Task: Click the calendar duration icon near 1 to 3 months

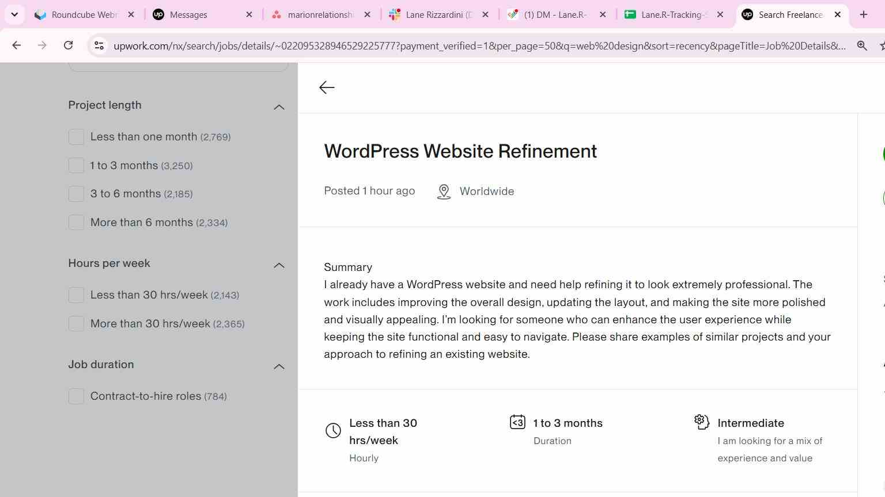Action: point(517,422)
